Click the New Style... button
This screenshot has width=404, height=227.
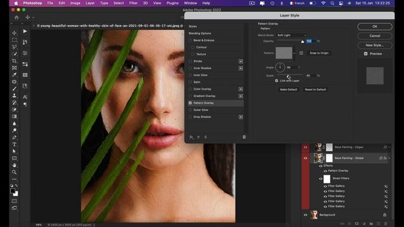point(375,45)
